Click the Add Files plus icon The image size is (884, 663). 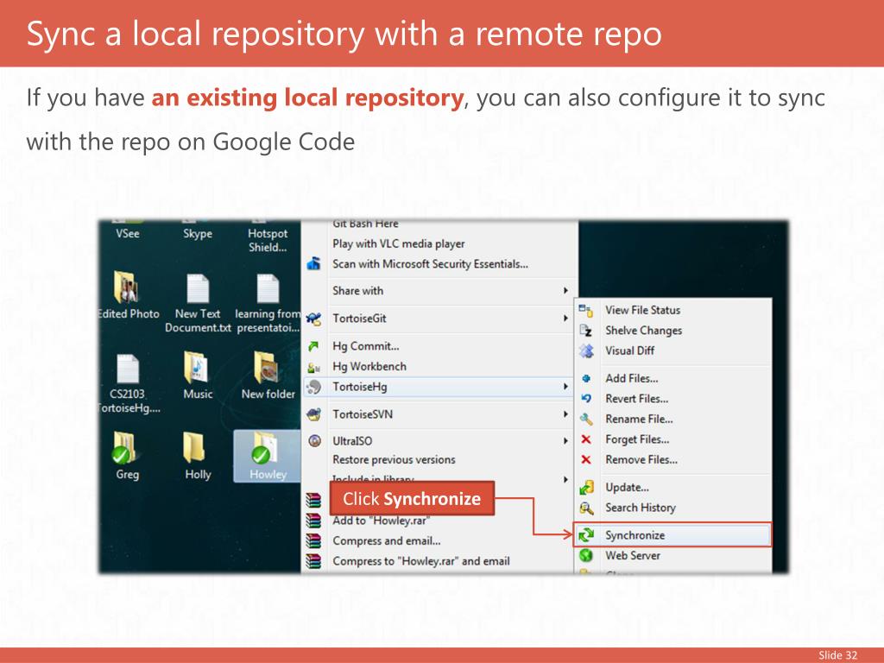tap(586, 378)
